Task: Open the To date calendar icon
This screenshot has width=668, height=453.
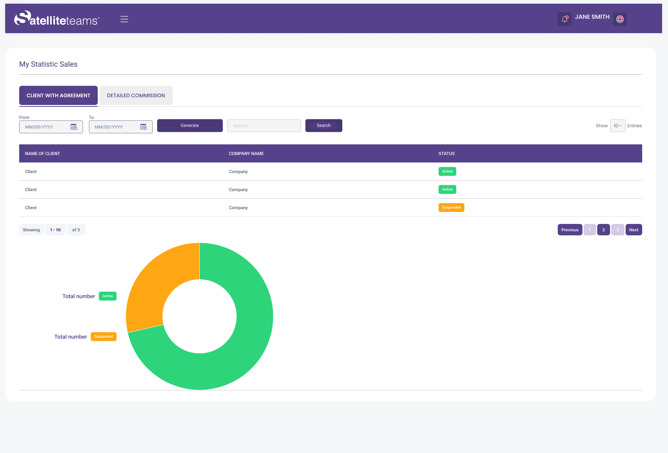Action: (x=143, y=127)
